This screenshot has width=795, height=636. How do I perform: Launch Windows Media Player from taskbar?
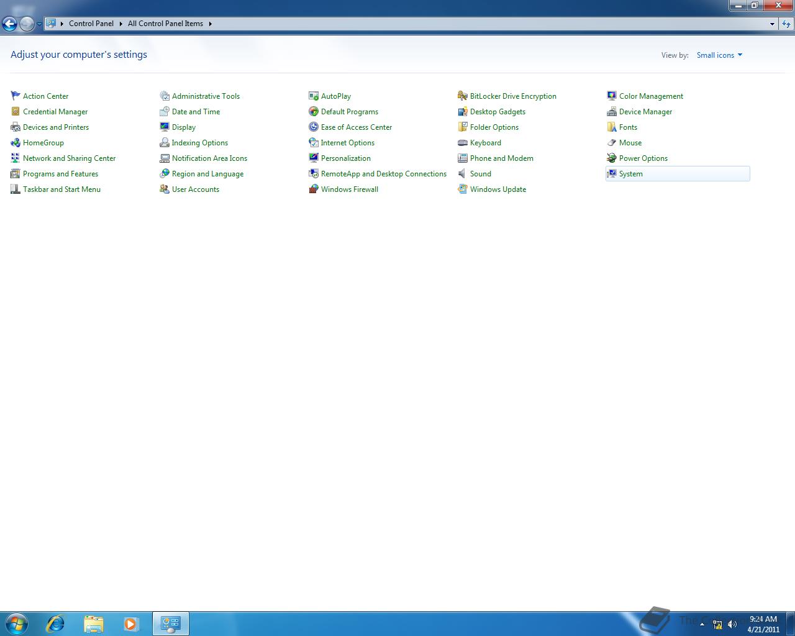(130, 624)
